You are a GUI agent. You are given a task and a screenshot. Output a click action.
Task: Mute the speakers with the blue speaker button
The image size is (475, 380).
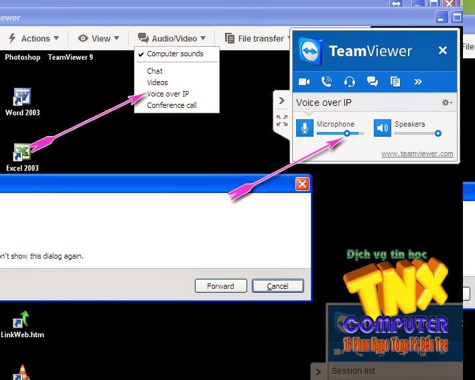tap(383, 128)
